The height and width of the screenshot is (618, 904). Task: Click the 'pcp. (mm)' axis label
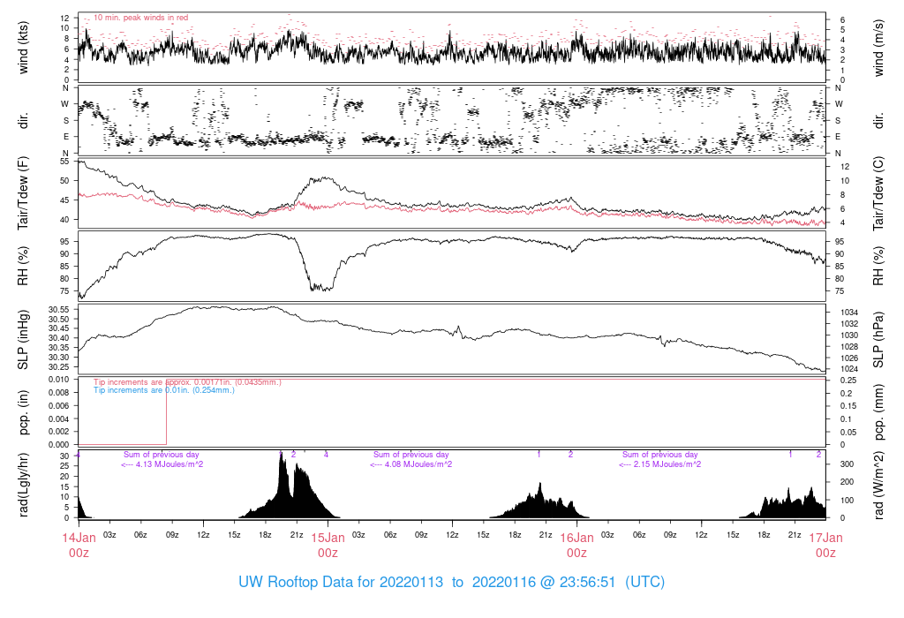click(878, 413)
